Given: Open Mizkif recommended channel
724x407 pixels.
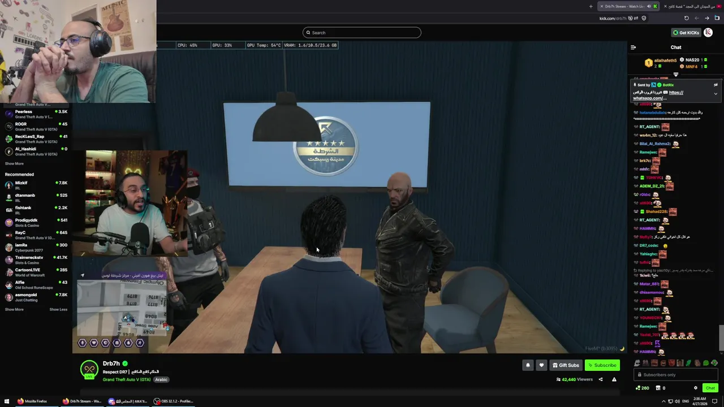Looking at the screenshot, I should 36,185.
